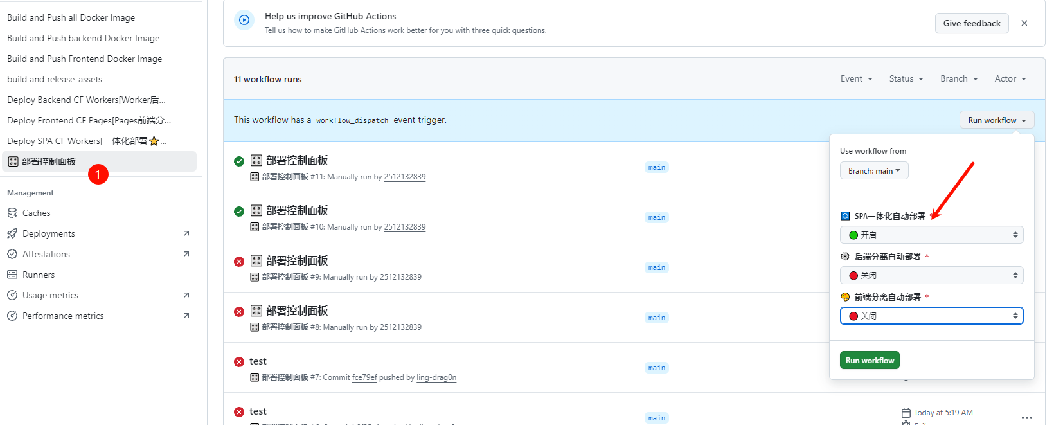Click the blue SPA一体化自动部署 icon
The image size is (1054, 425).
pyautogui.click(x=845, y=216)
